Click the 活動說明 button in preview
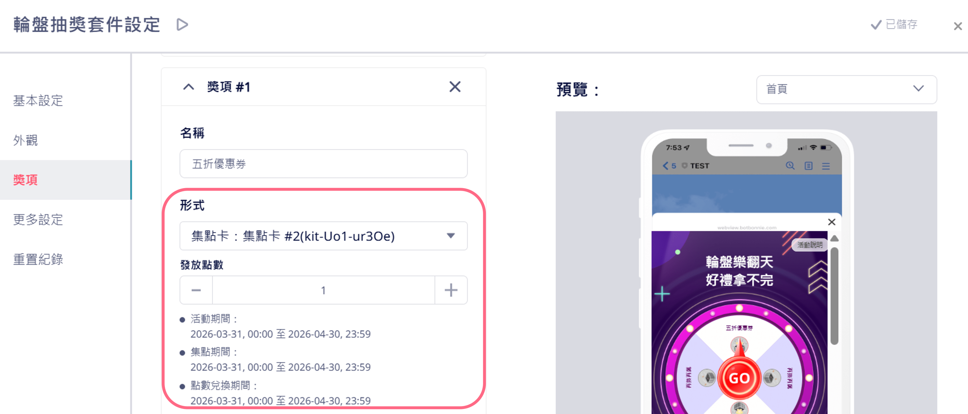968x414 pixels. (x=810, y=245)
